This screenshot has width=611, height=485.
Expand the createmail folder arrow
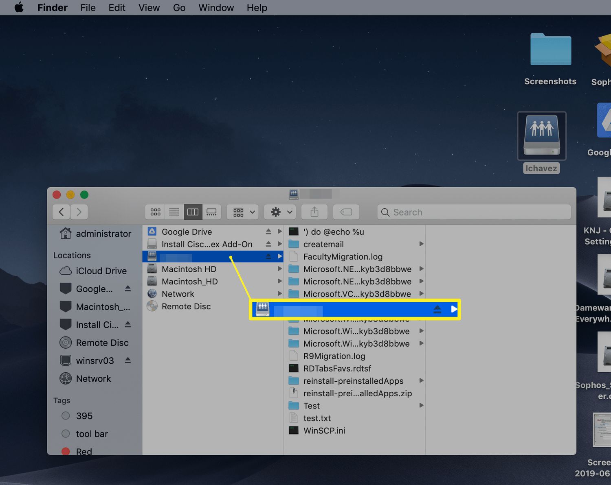(x=421, y=244)
